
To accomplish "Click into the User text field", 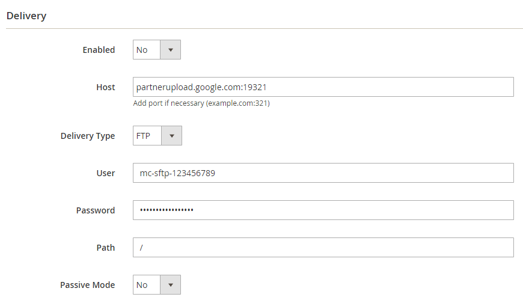I will point(323,173).
